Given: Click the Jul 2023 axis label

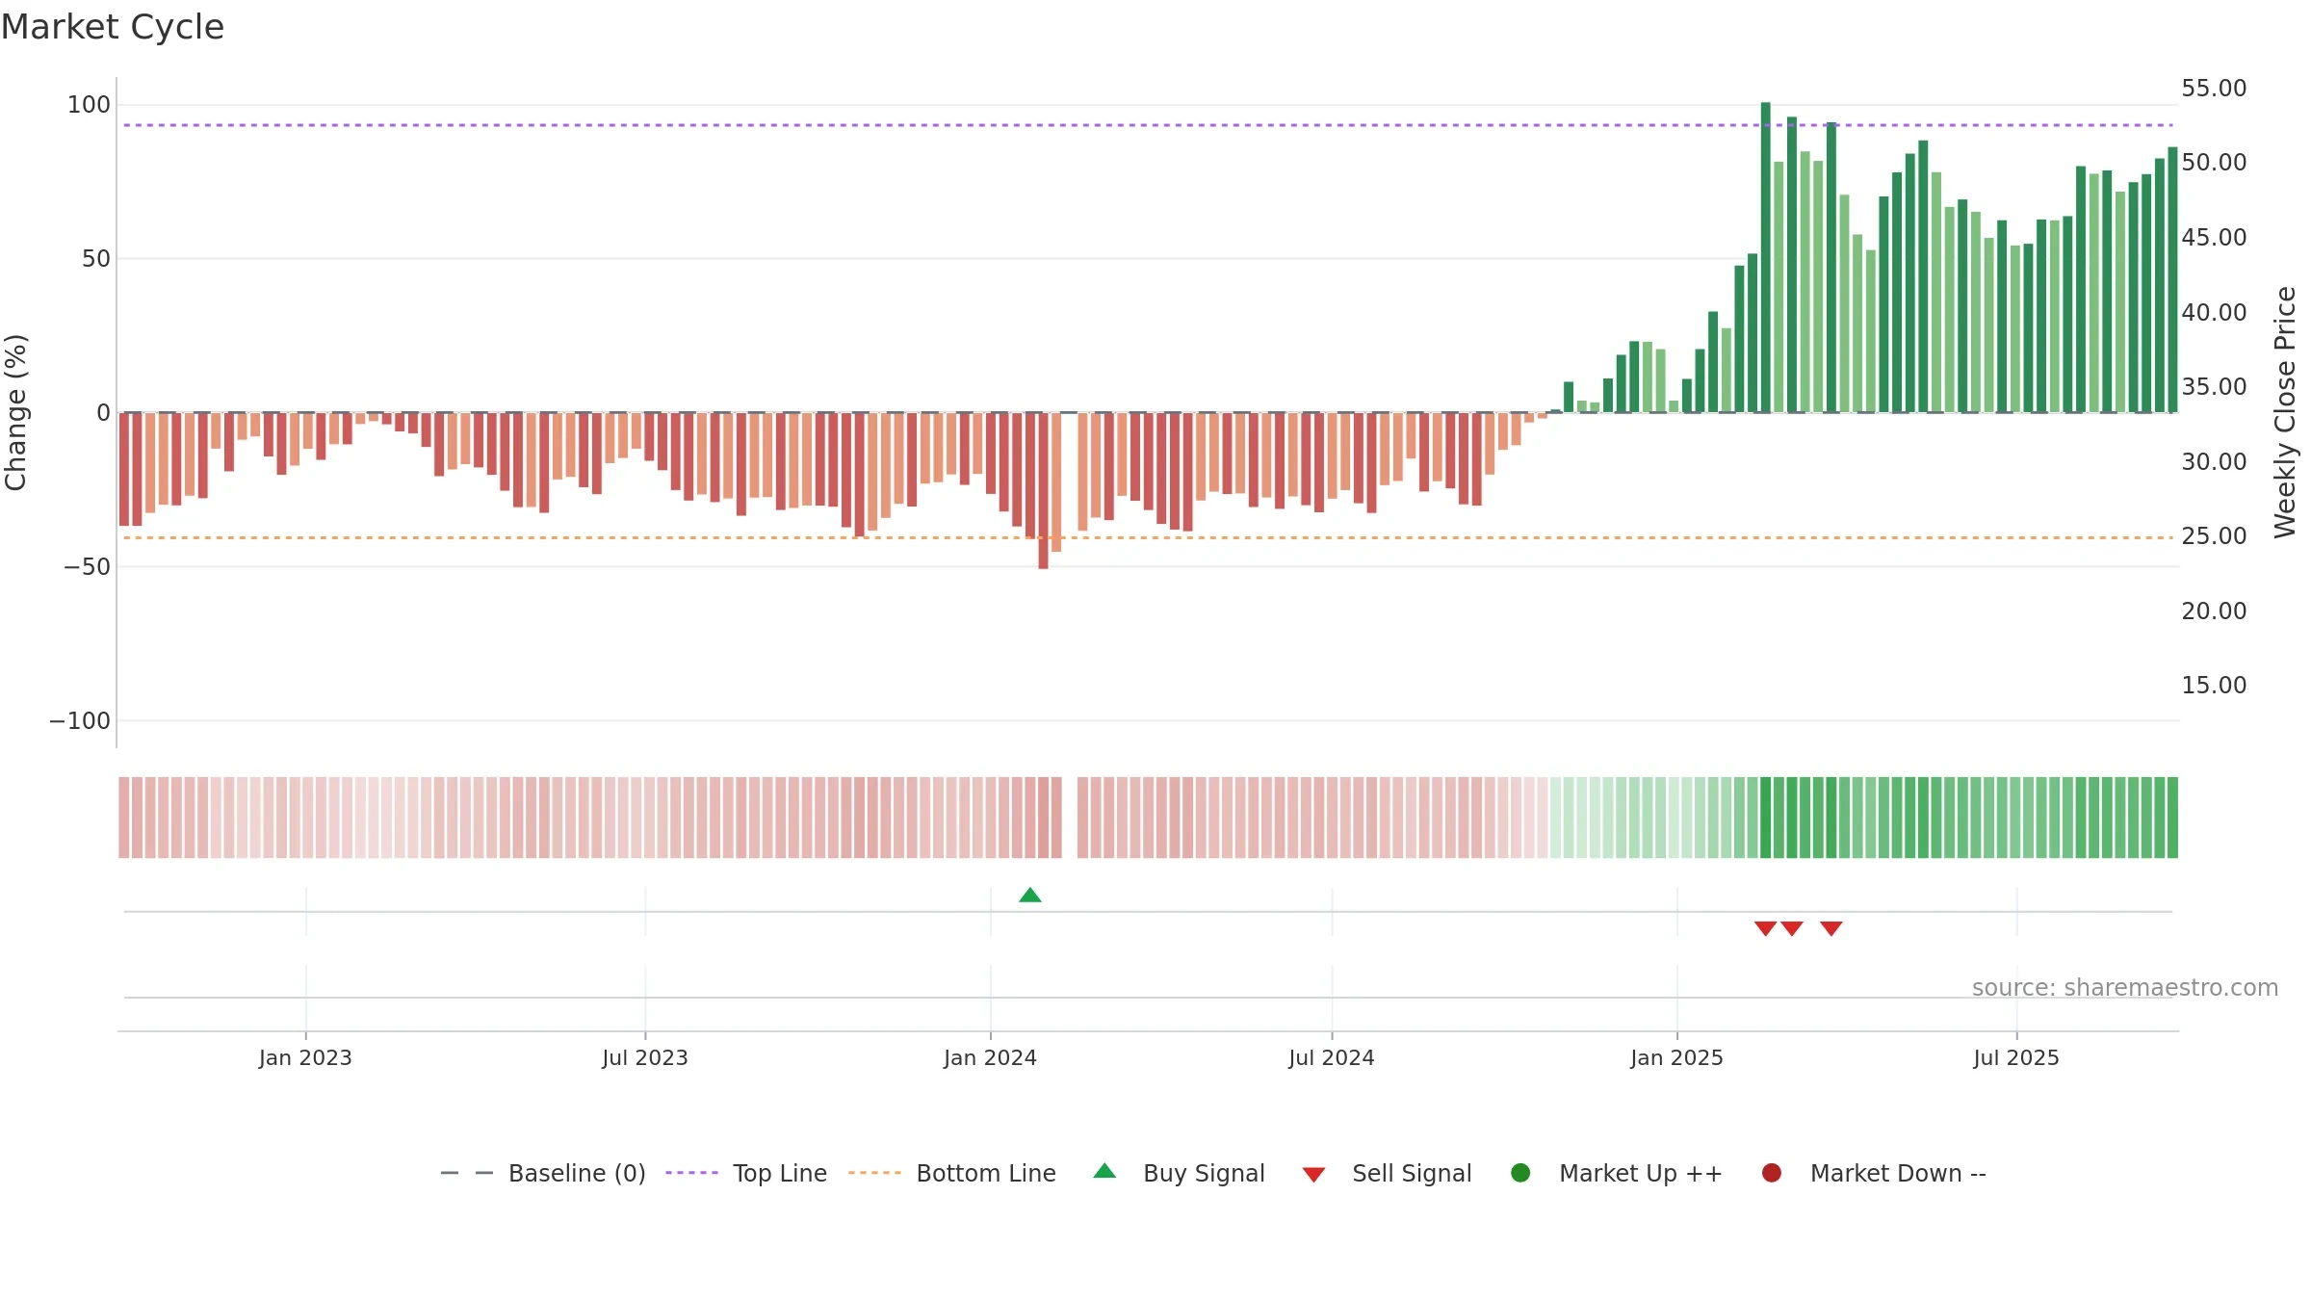Looking at the screenshot, I should coord(645,1058).
